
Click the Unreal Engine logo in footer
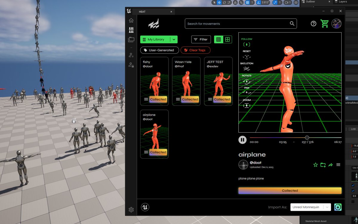[x=145, y=207]
